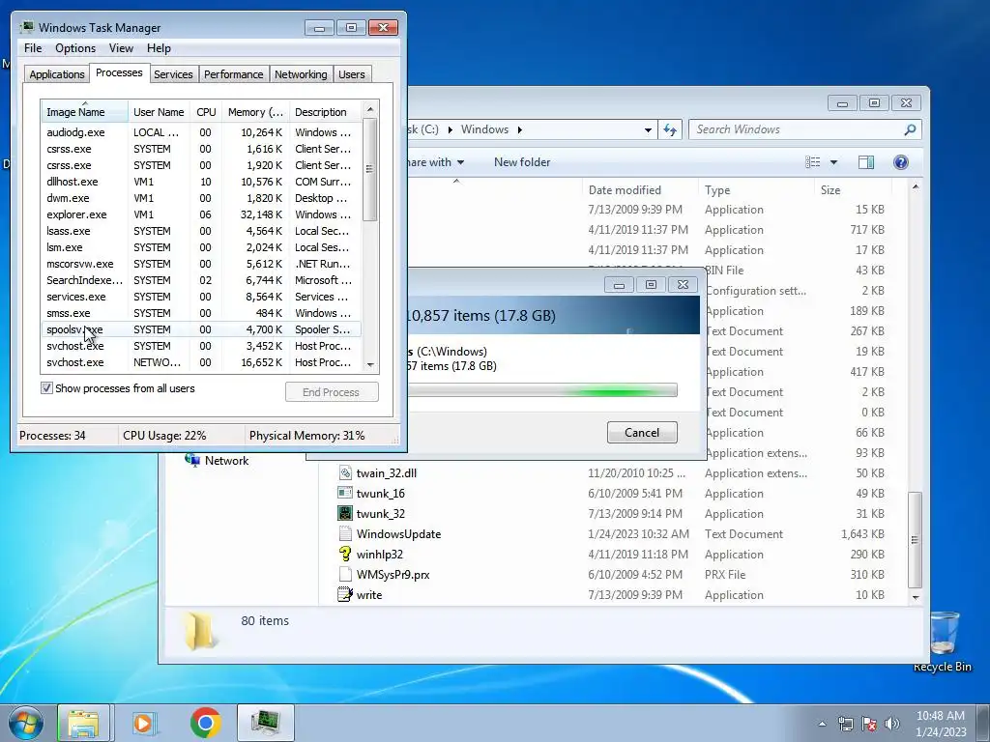The height and width of the screenshot is (742, 990).
Task: Click the green delete progress bar
Action: pyautogui.click(x=541, y=390)
